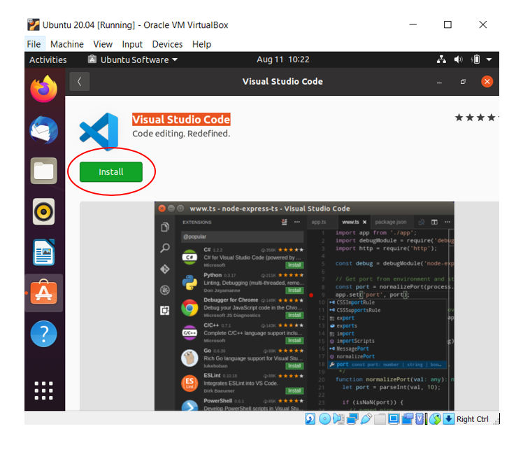
Task: Click the VirtualBox shared folders status icon
Action: (x=380, y=419)
